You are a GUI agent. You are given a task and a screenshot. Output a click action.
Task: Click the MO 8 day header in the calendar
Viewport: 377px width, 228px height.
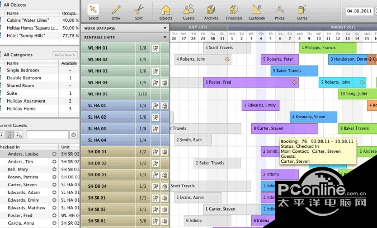(x=299, y=36)
